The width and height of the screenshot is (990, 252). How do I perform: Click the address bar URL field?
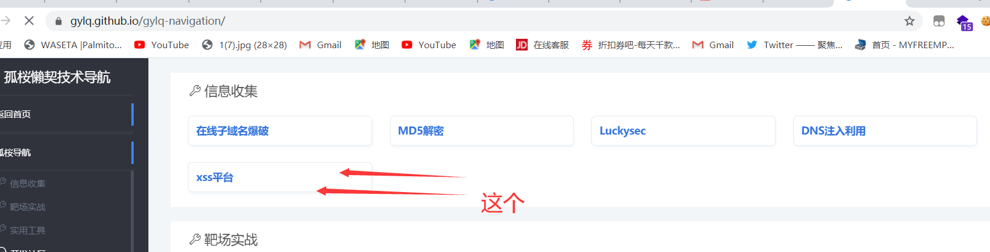click(471, 21)
